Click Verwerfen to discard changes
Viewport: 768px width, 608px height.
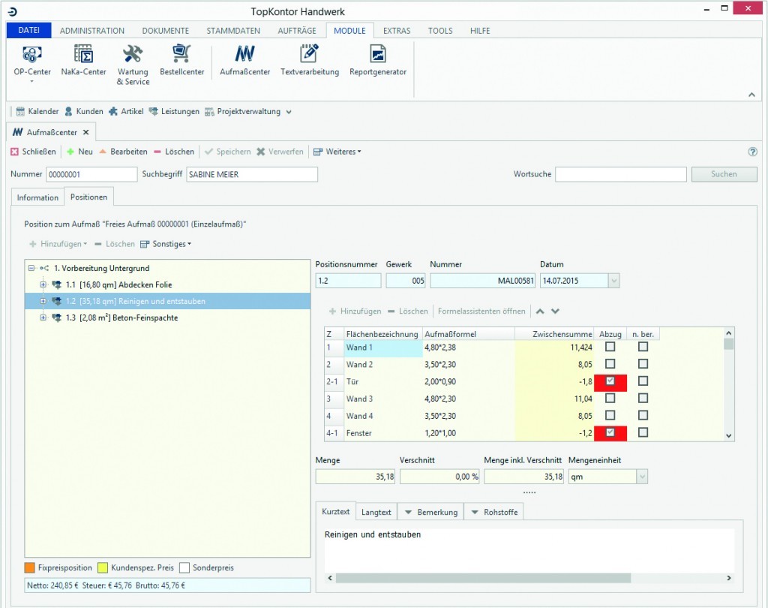point(280,152)
